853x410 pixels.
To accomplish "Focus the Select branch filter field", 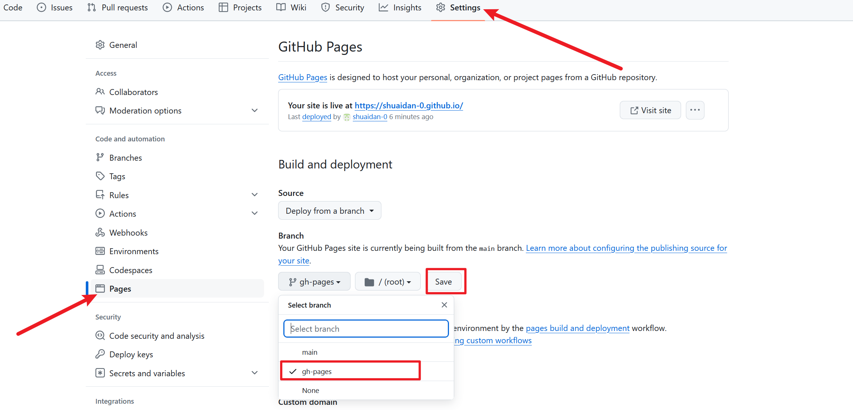I will coord(366,329).
